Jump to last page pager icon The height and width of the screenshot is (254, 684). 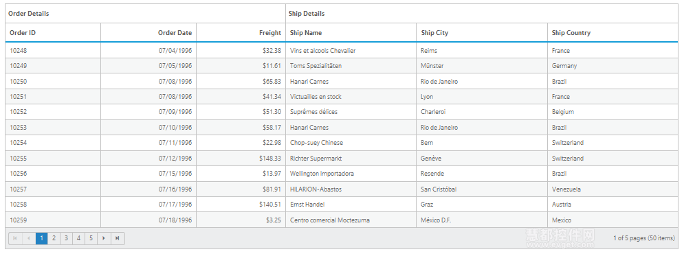pyautogui.click(x=118, y=238)
